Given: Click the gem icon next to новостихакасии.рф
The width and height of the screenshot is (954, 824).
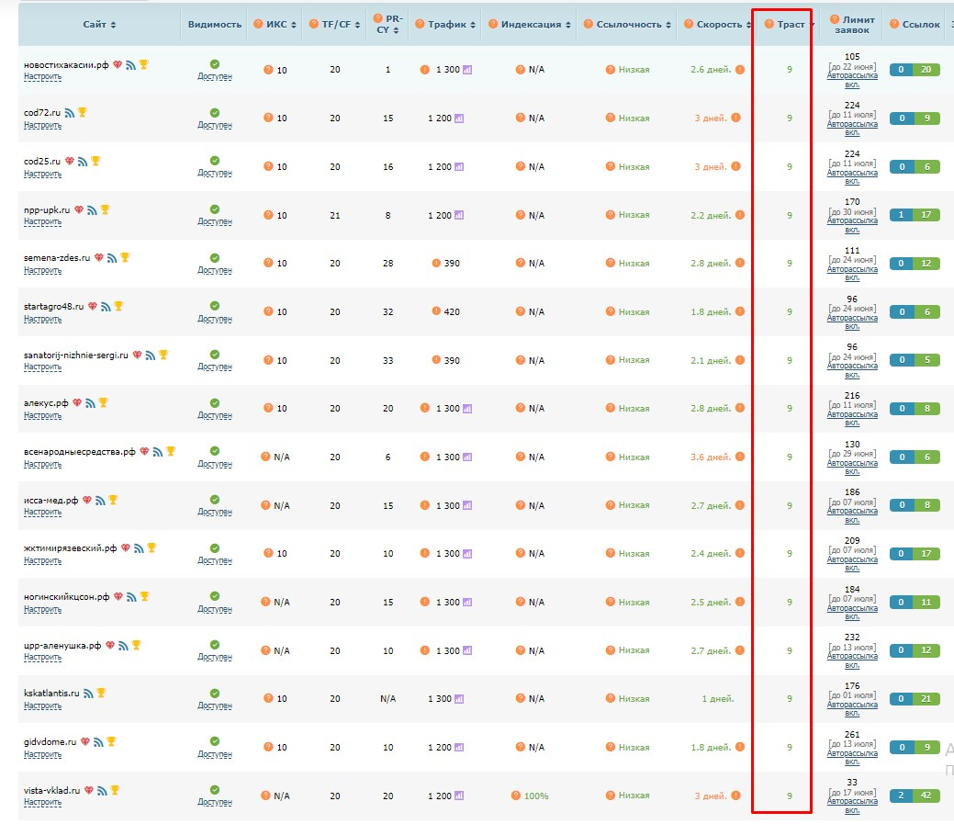Looking at the screenshot, I should [x=118, y=64].
